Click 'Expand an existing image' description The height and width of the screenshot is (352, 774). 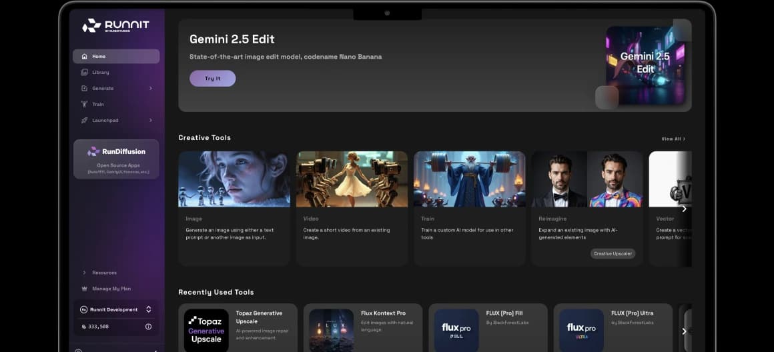pyautogui.click(x=578, y=234)
